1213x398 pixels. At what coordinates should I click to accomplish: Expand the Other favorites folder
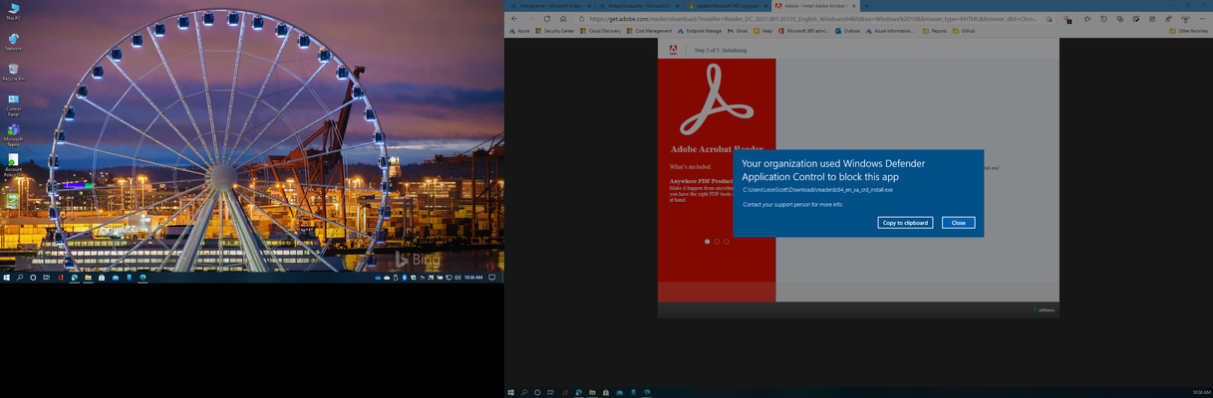pos(1188,31)
